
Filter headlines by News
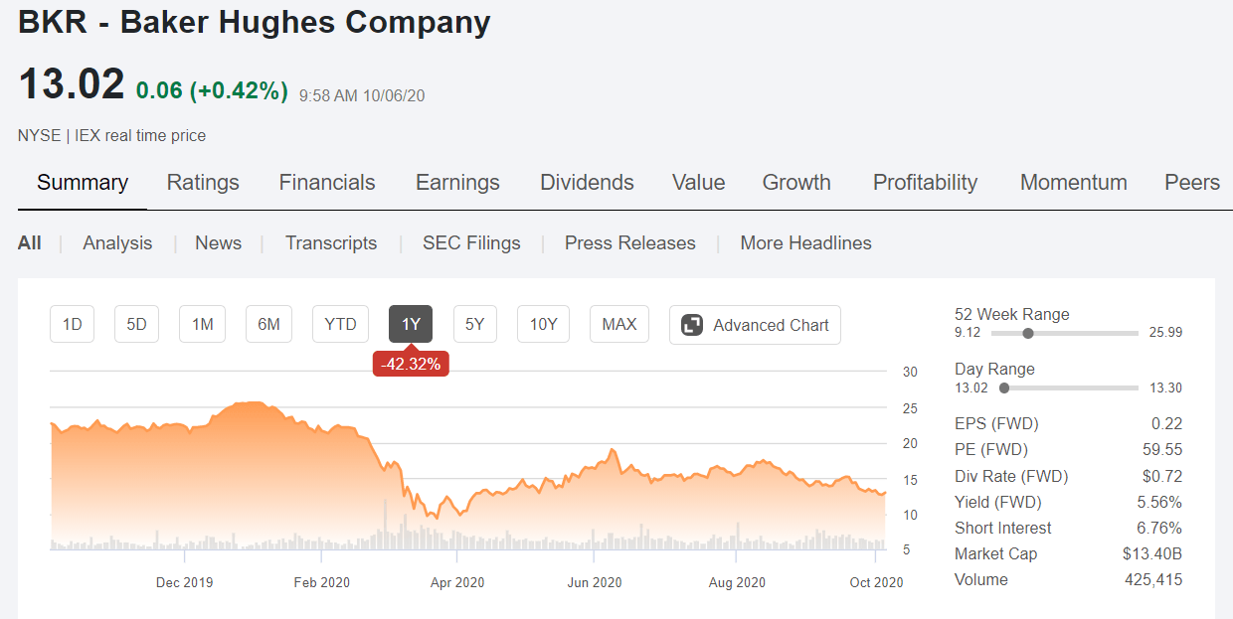click(x=218, y=243)
